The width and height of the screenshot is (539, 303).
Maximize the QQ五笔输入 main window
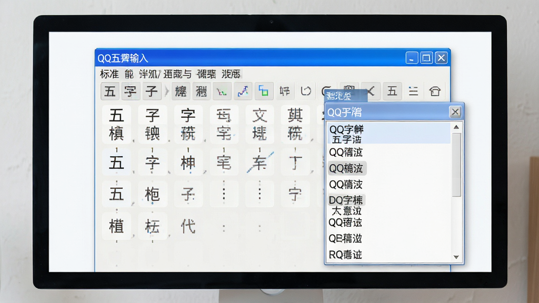[x=426, y=58]
